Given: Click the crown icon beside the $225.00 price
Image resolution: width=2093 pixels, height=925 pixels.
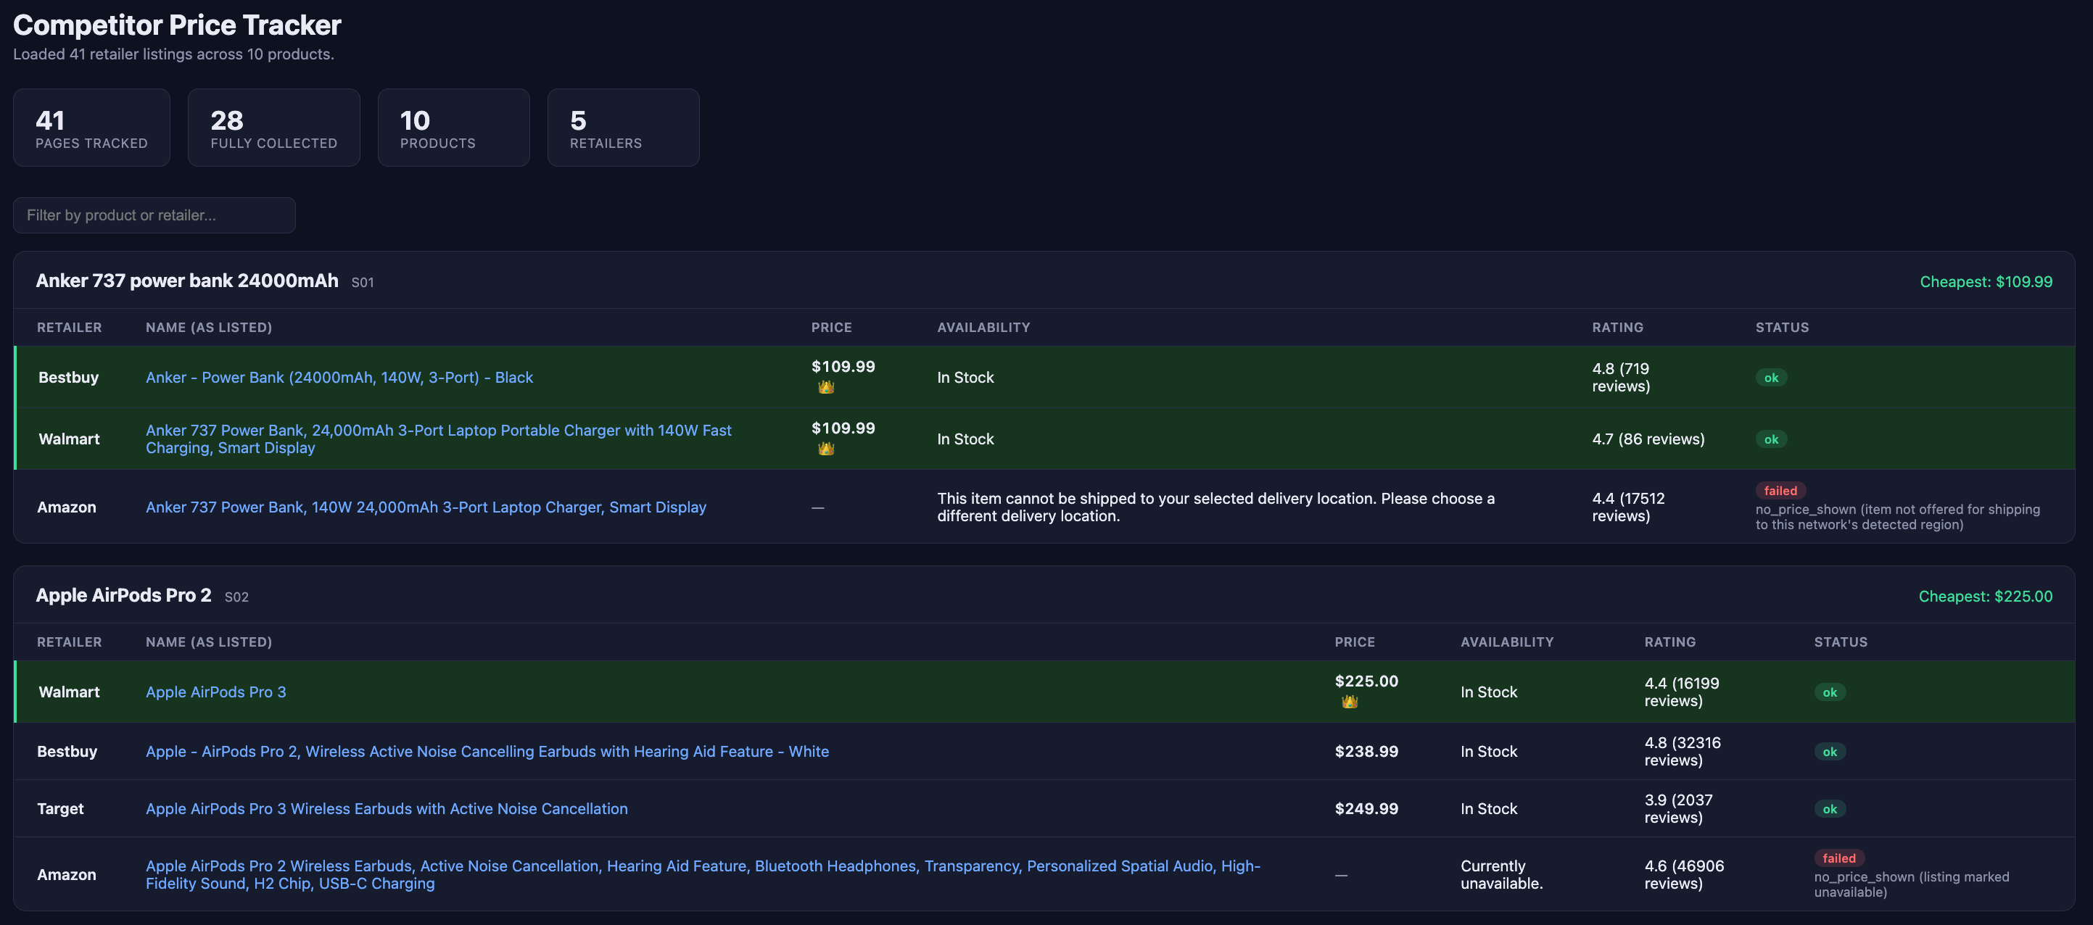Looking at the screenshot, I should coord(1349,702).
